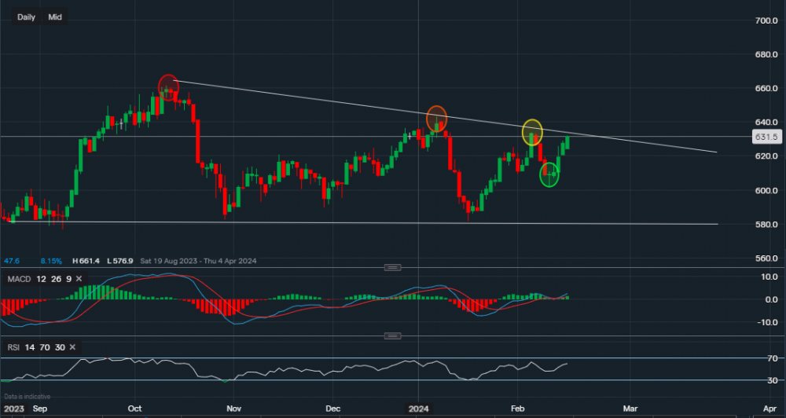The image size is (786, 418).
Task: Grab the resize handle above RSI panel
Action: 391,335
